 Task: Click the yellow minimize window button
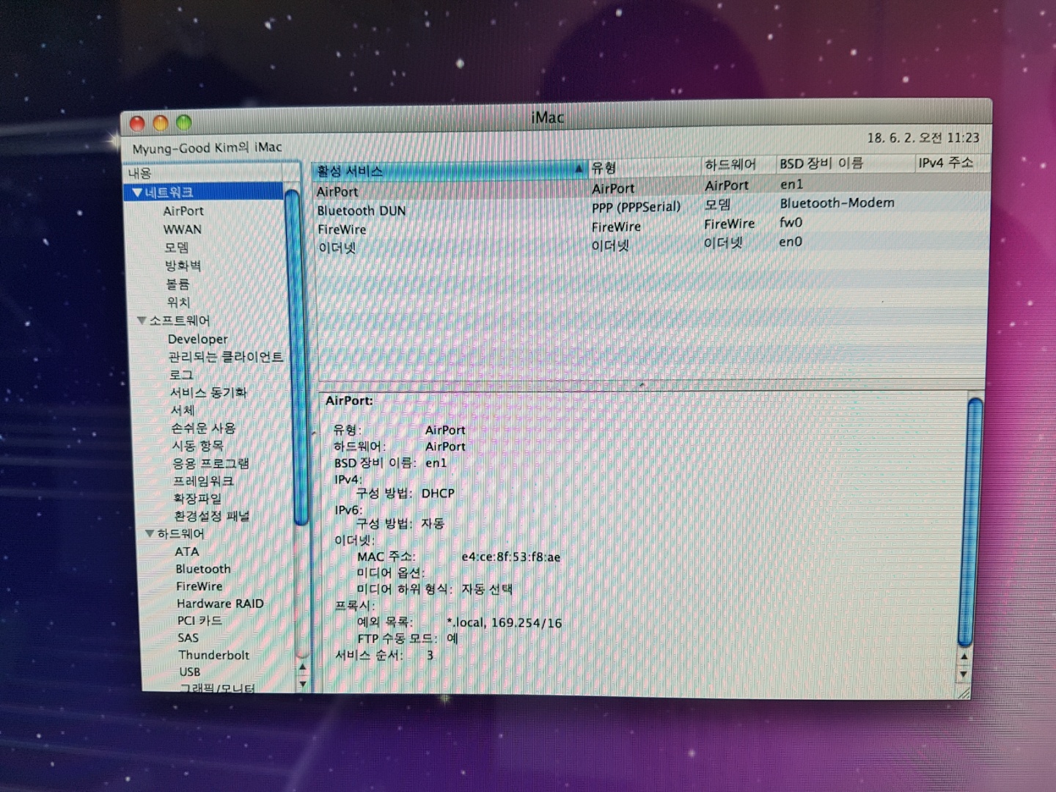click(160, 123)
